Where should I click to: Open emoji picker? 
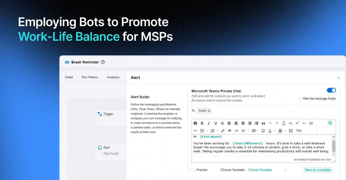[x=263, y=131]
